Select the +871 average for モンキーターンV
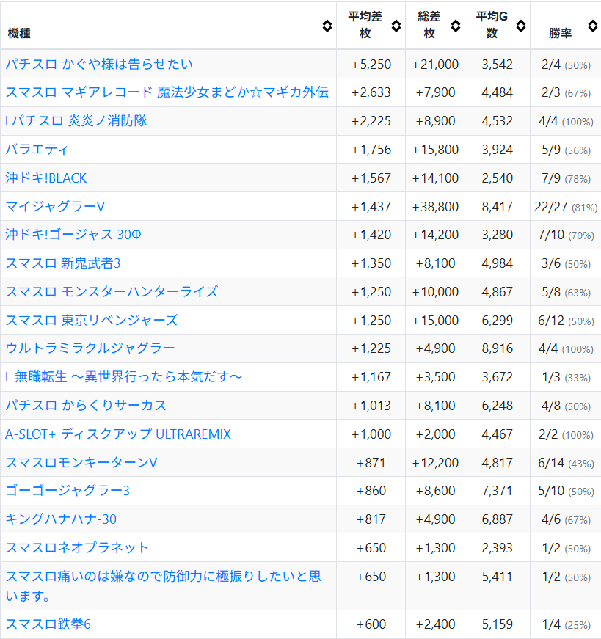Image resolution: width=601 pixels, height=639 pixels. click(371, 463)
